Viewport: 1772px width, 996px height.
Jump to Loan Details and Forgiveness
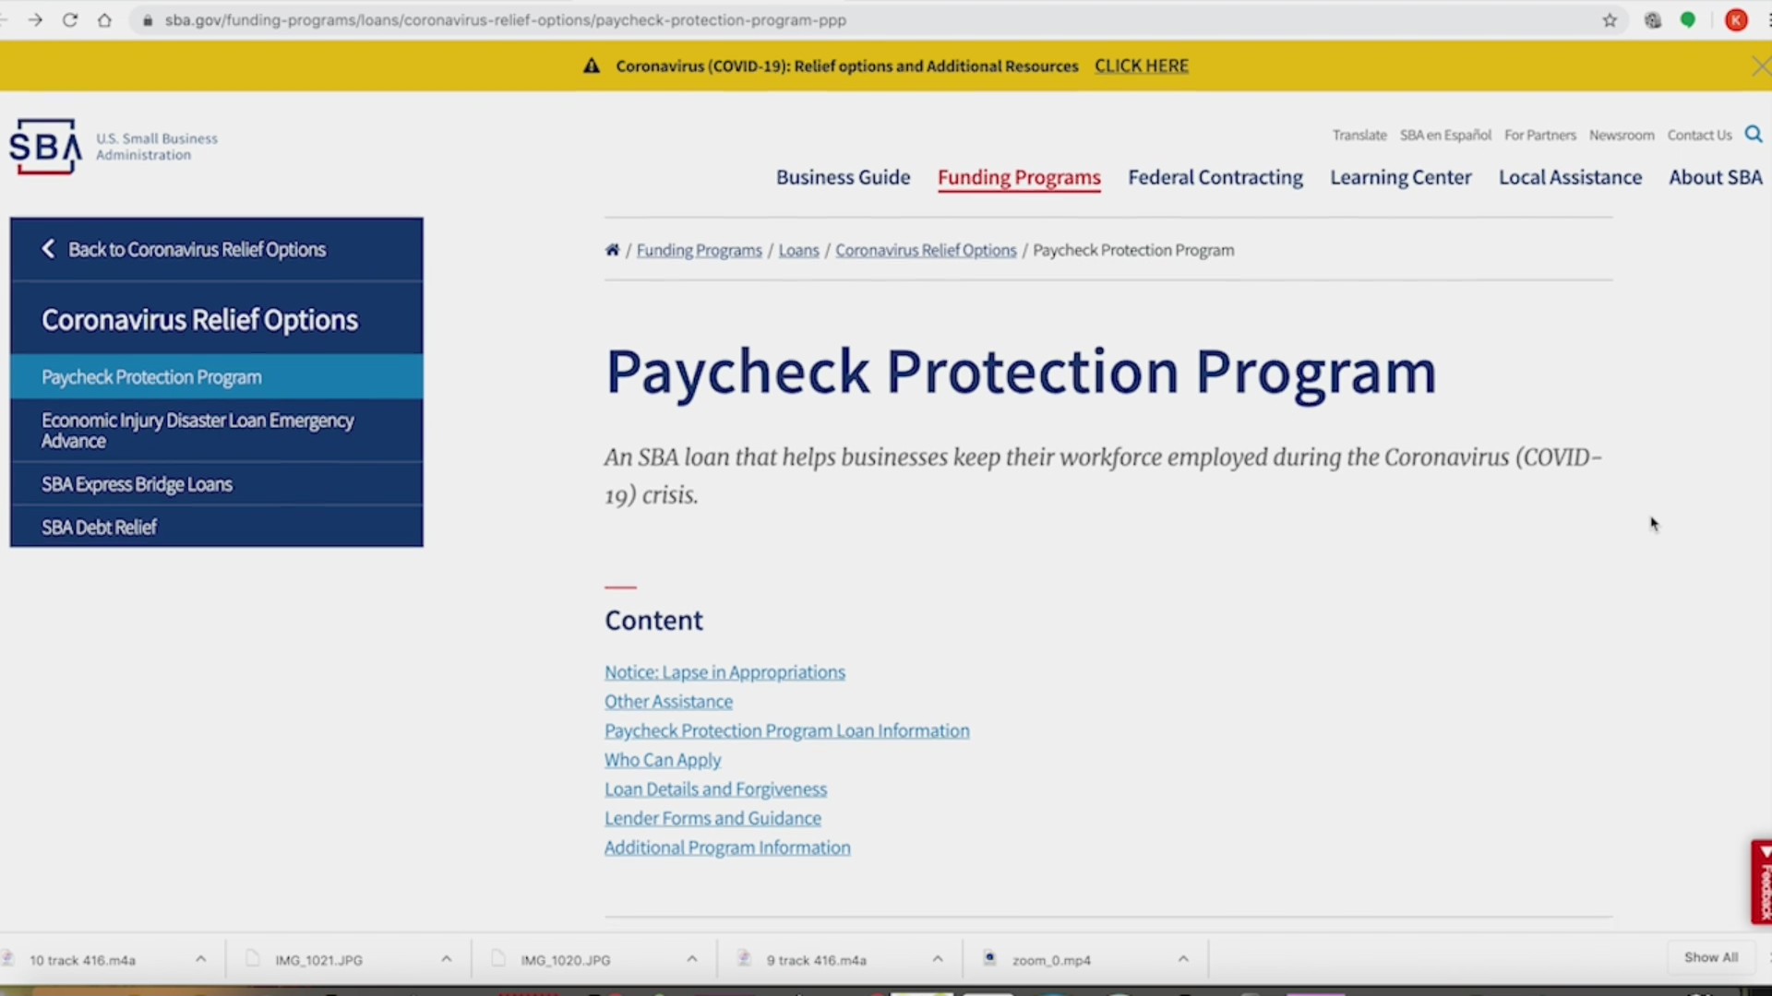715,789
